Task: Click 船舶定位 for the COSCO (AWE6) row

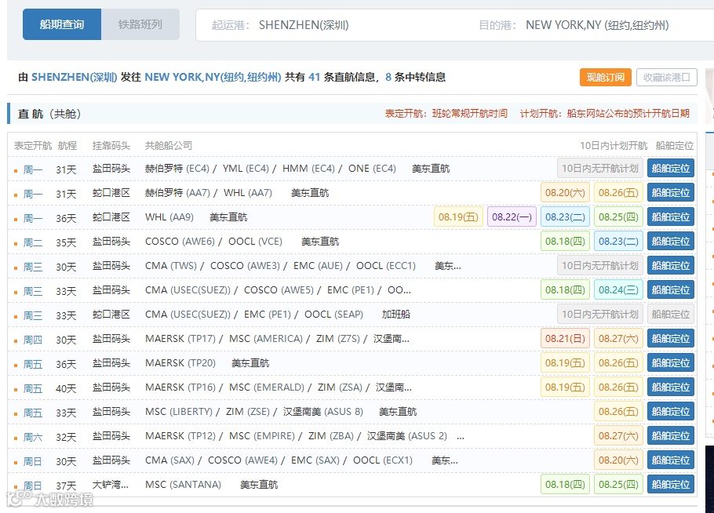Action: [671, 242]
